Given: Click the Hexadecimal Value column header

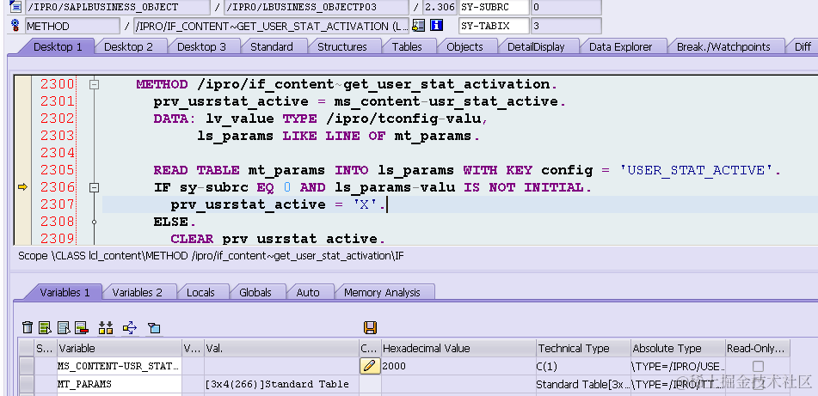Looking at the screenshot, I should 458,348.
